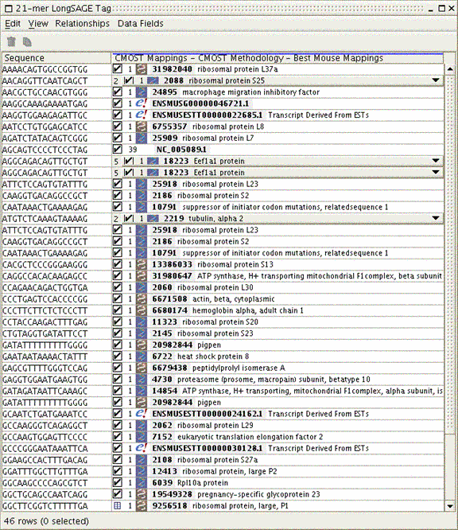The image size is (458, 530).
Task: Uncheck the checkbox for ribosomal protein L37a
Action: tap(117, 69)
